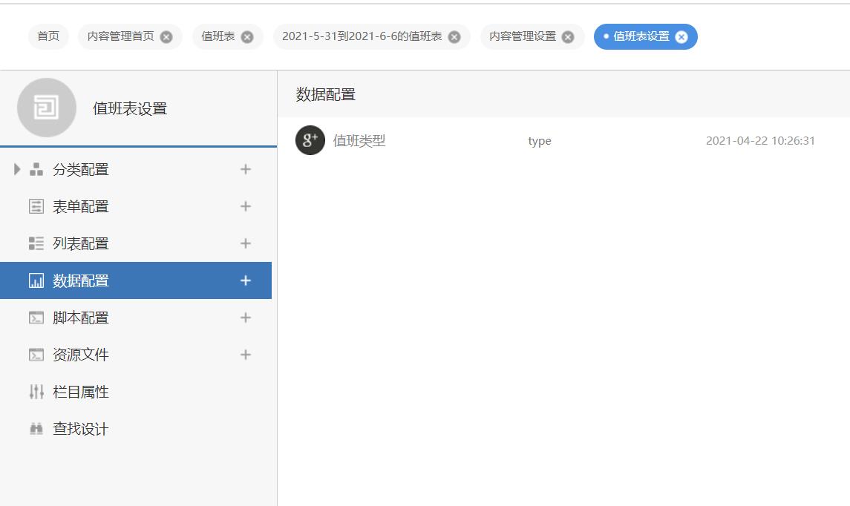Open the 值班类型 data entry
This screenshot has height=506, width=850.
tap(359, 141)
